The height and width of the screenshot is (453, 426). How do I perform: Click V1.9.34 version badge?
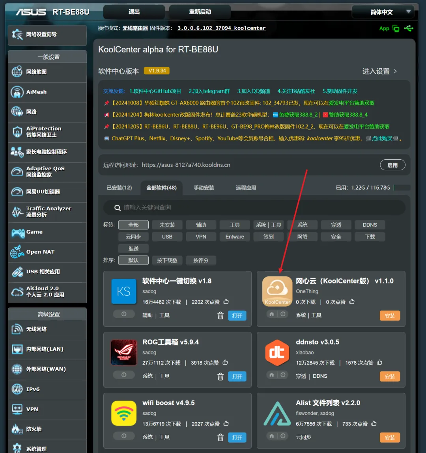coord(157,71)
